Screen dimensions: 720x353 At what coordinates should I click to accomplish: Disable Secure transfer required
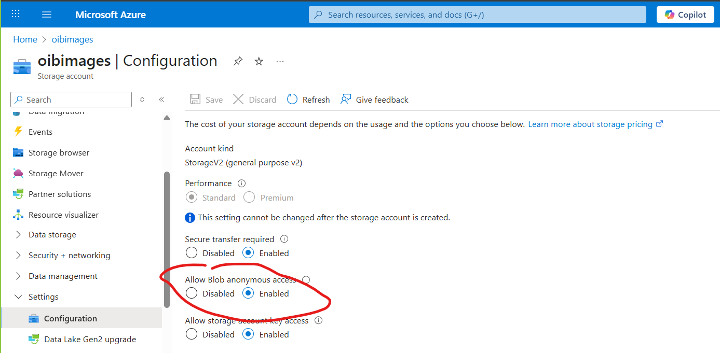[191, 252]
